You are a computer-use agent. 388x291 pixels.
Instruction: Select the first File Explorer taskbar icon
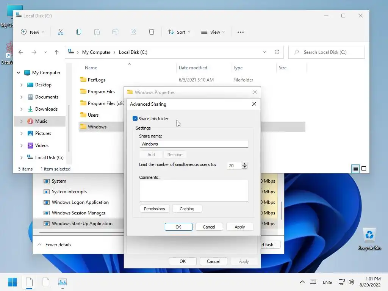[x=29, y=282]
